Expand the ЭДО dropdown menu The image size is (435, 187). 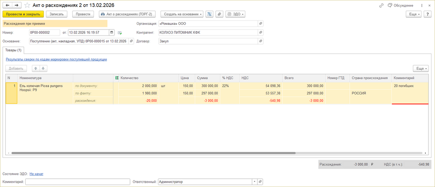tap(236, 14)
